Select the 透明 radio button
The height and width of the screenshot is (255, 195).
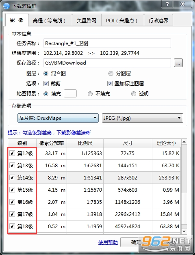[x=134, y=94]
